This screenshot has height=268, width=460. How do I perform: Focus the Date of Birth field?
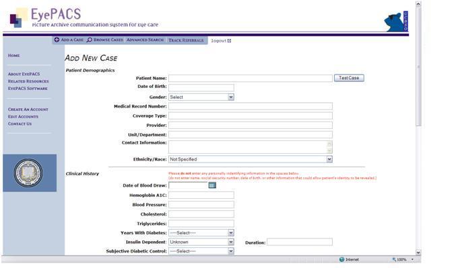[201, 87]
